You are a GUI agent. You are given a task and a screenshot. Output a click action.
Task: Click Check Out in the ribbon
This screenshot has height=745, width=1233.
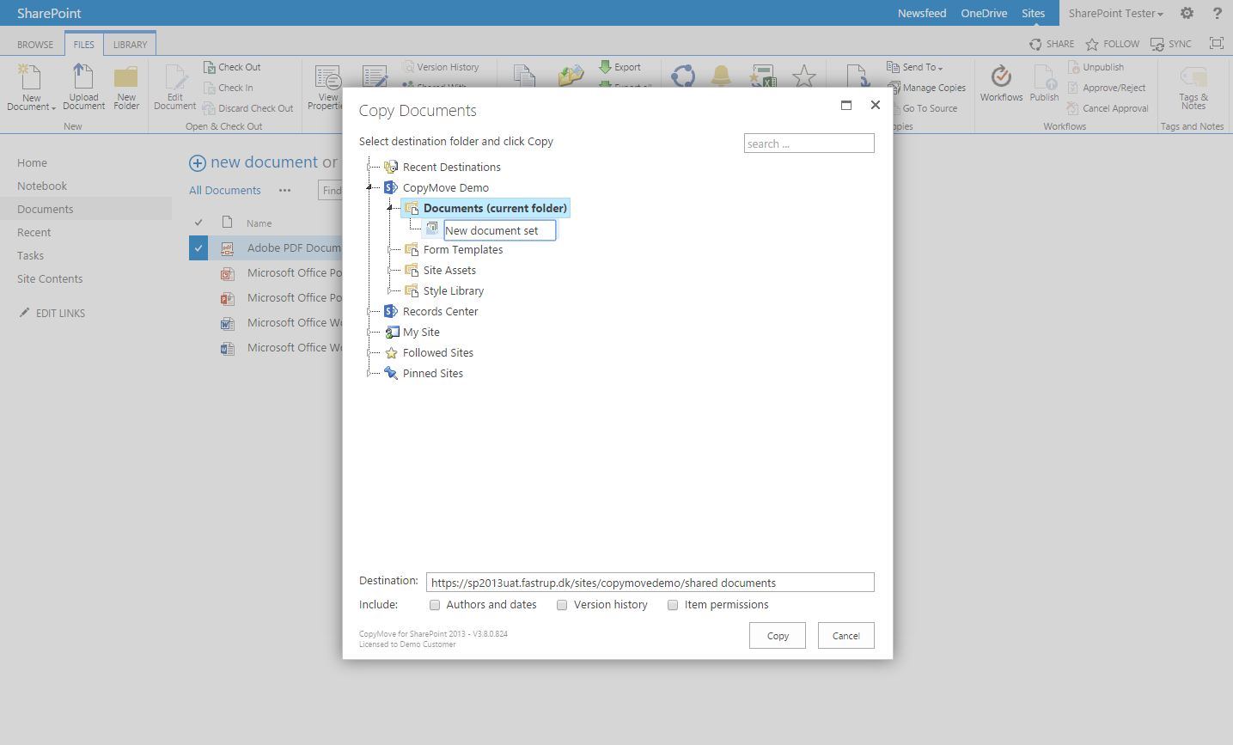coord(232,67)
